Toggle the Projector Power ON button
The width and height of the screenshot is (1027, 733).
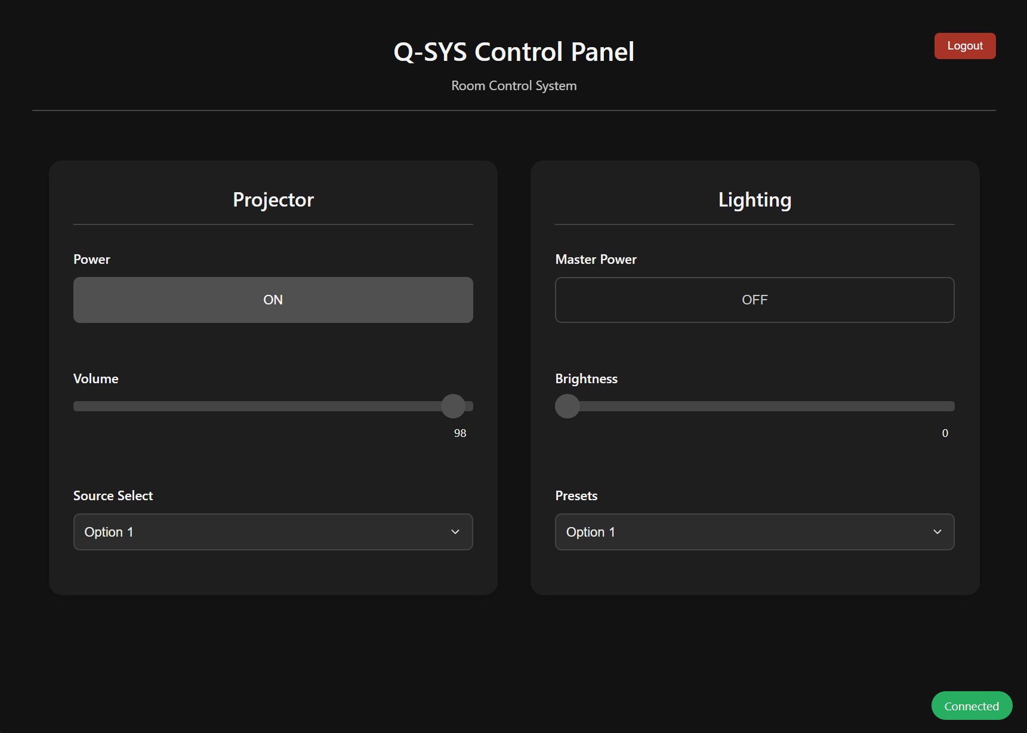pos(273,300)
